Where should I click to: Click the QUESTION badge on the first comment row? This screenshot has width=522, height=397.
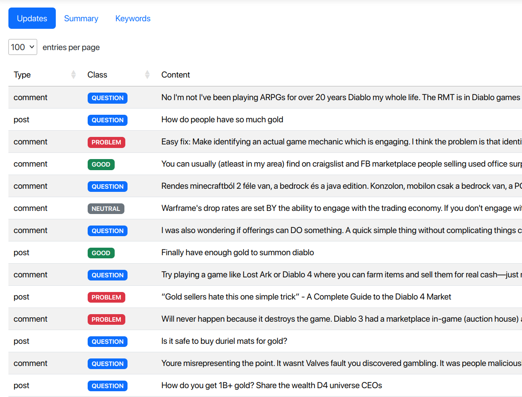pos(107,98)
